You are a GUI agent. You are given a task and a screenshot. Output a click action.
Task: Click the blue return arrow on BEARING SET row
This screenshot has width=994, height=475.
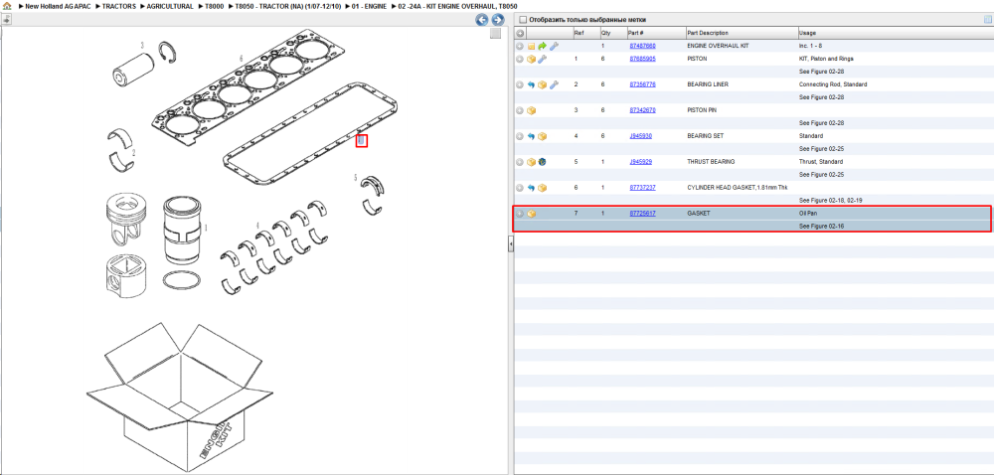(531, 136)
